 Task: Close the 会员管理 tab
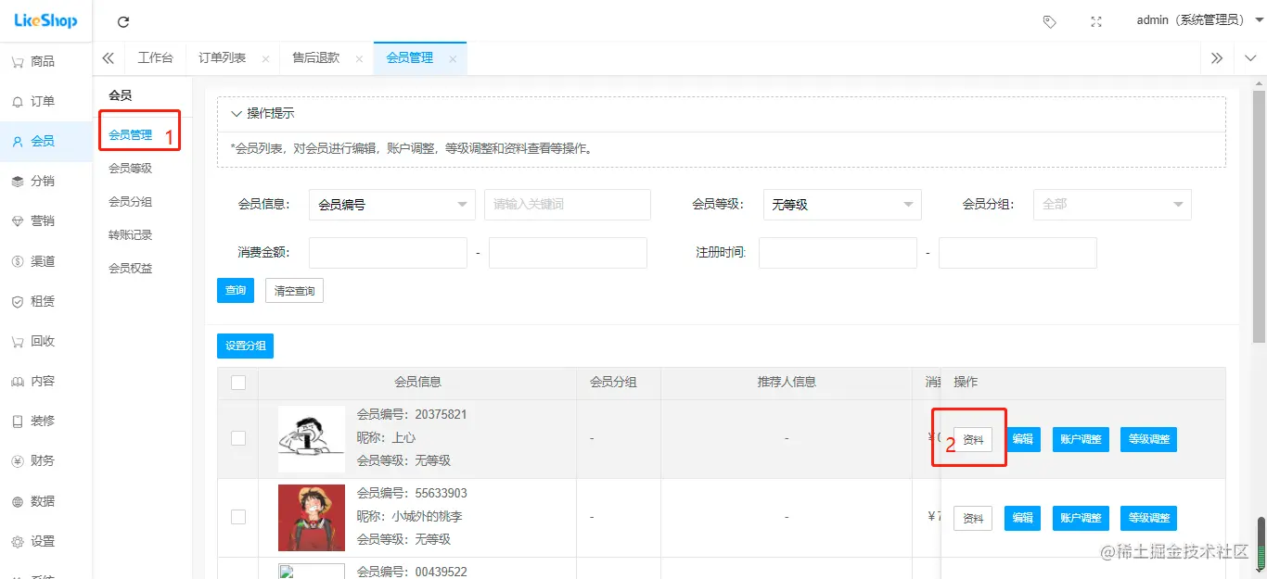pyautogui.click(x=453, y=58)
